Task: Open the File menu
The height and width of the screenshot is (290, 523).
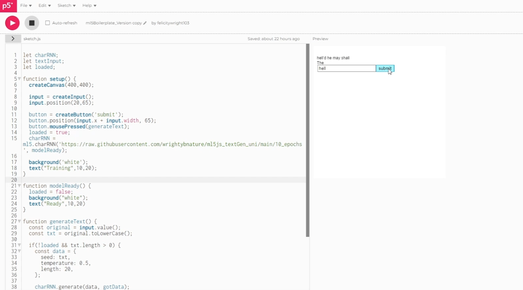Action: click(26, 5)
